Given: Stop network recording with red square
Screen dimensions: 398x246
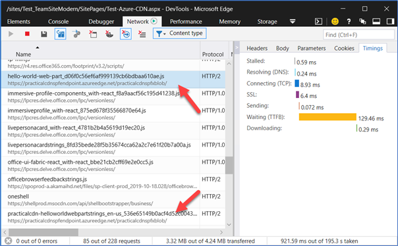Looking at the screenshot, I should (27, 34).
